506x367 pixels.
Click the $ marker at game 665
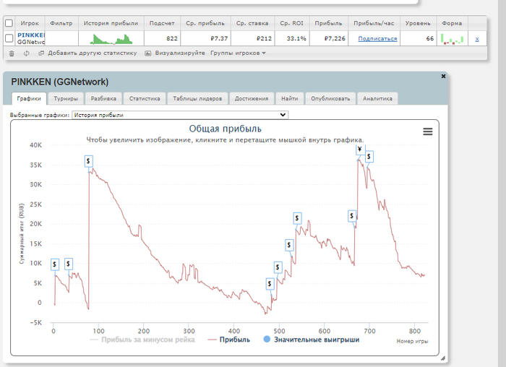click(x=352, y=216)
